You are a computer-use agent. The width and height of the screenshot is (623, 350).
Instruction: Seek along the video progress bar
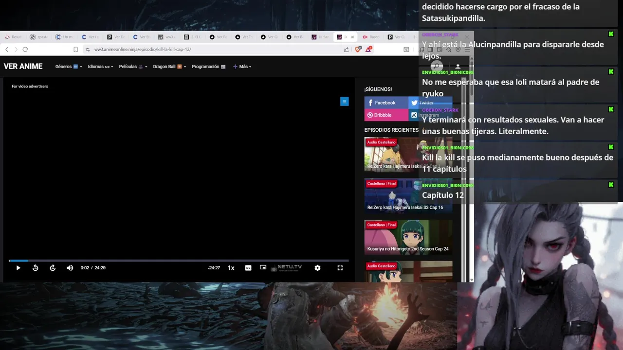pos(179,261)
